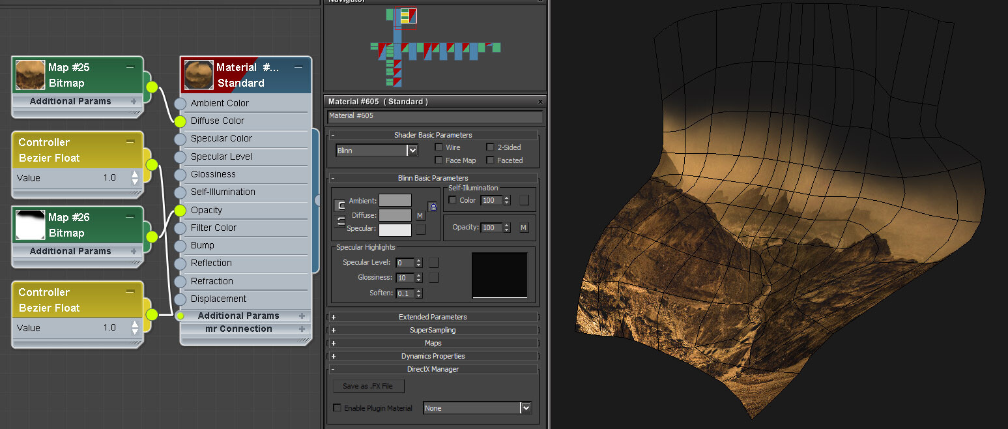Expand the Extended Parameters rollout

point(433,317)
